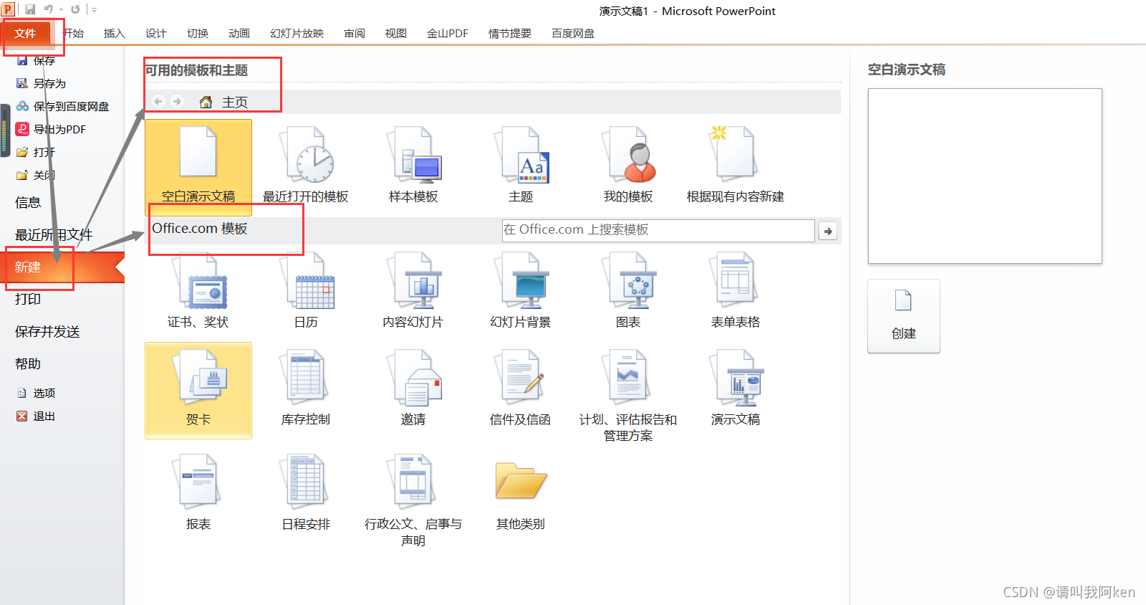Open Administrative documents (行政公文、启事与声明) category
This screenshot has height=605, width=1146.
click(413, 500)
